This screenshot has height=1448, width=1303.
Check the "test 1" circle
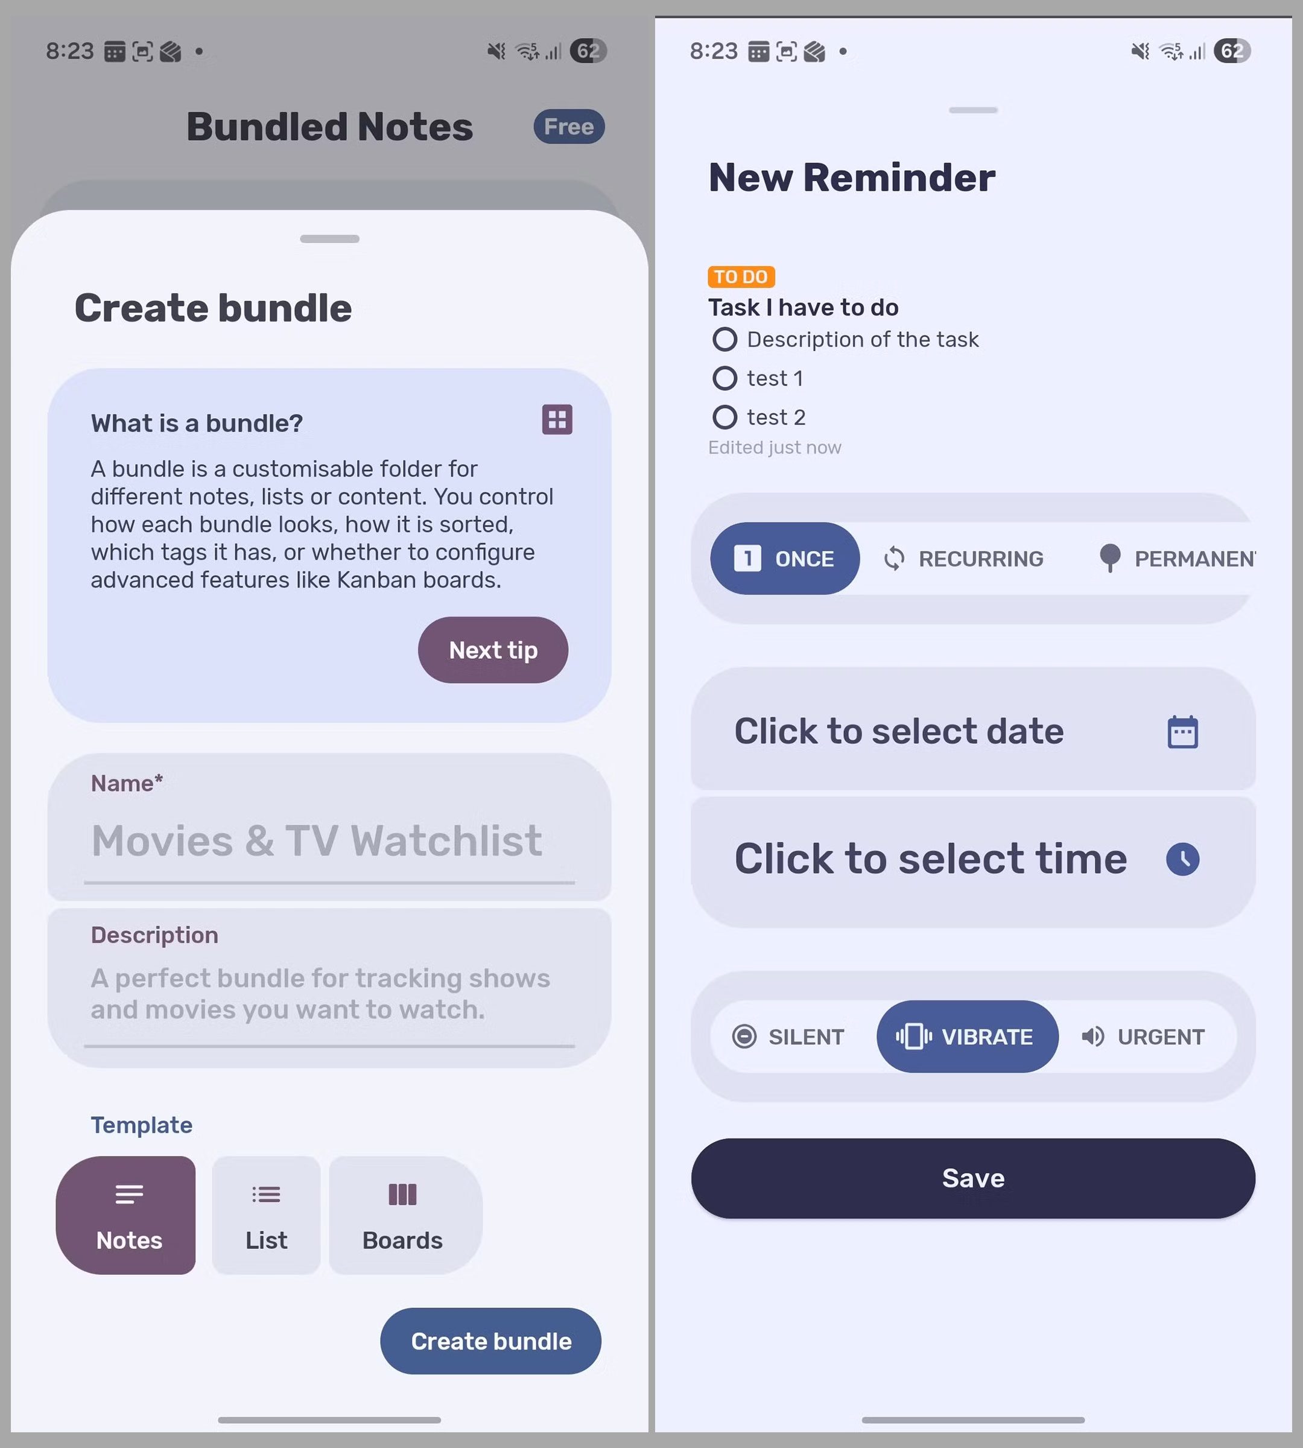point(724,378)
